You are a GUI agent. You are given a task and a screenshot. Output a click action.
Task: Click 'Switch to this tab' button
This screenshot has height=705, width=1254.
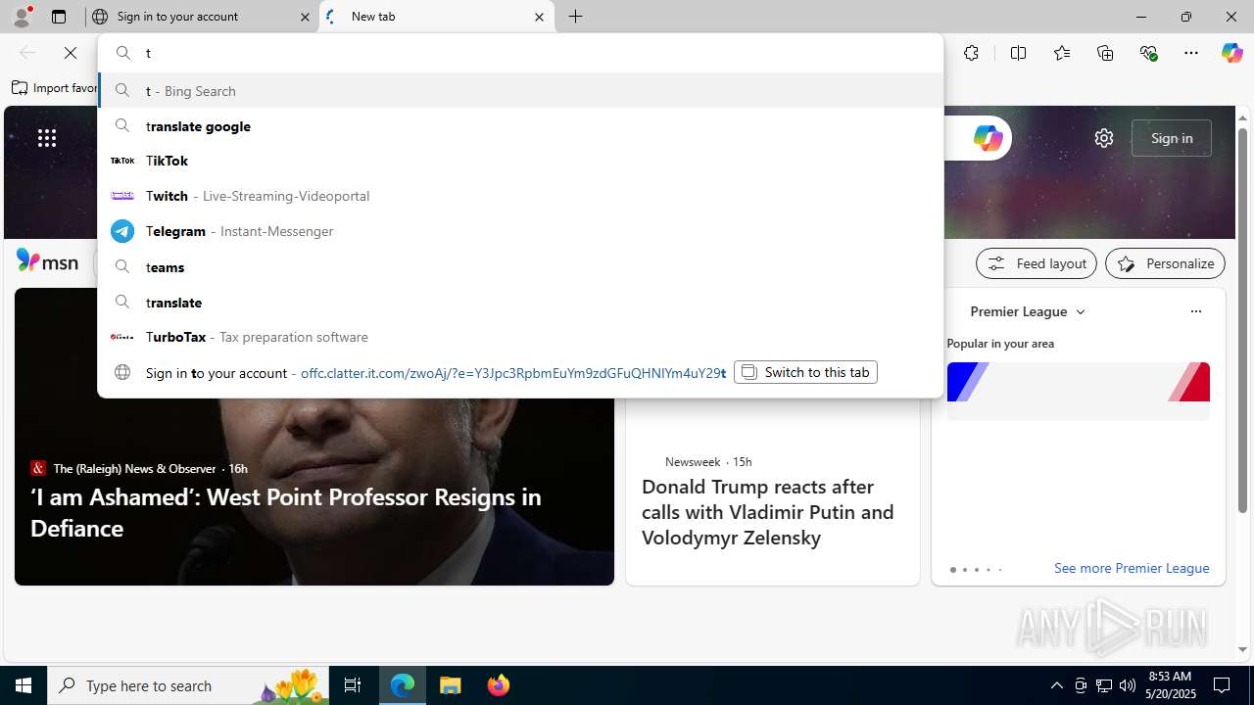pyautogui.click(x=805, y=372)
